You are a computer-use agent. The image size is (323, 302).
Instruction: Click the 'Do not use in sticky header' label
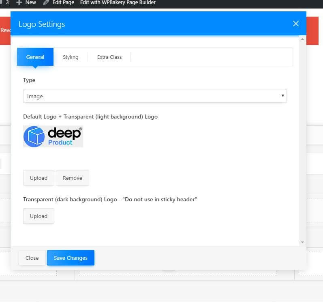(x=110, y=199)
